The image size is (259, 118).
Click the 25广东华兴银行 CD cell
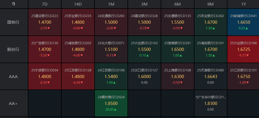pos(211,103)
